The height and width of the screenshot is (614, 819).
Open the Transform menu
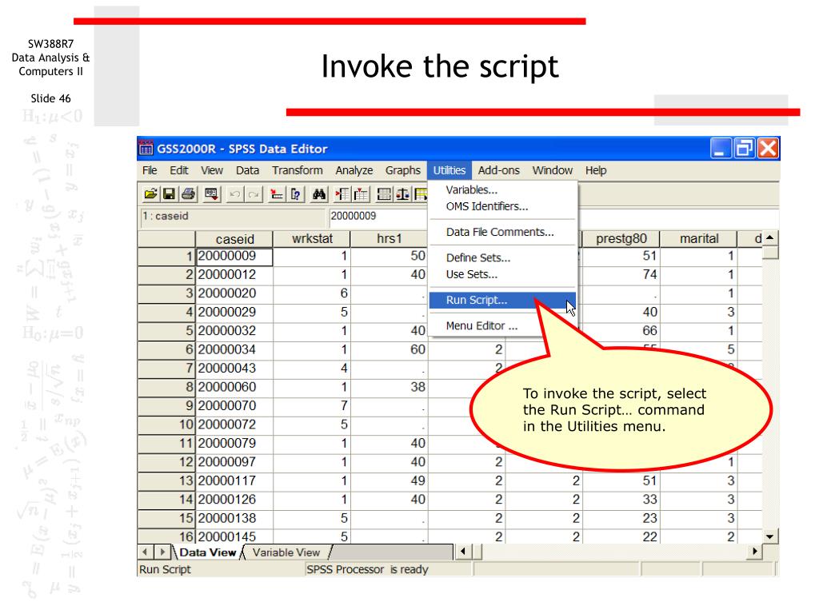click(x=298, y=170)
